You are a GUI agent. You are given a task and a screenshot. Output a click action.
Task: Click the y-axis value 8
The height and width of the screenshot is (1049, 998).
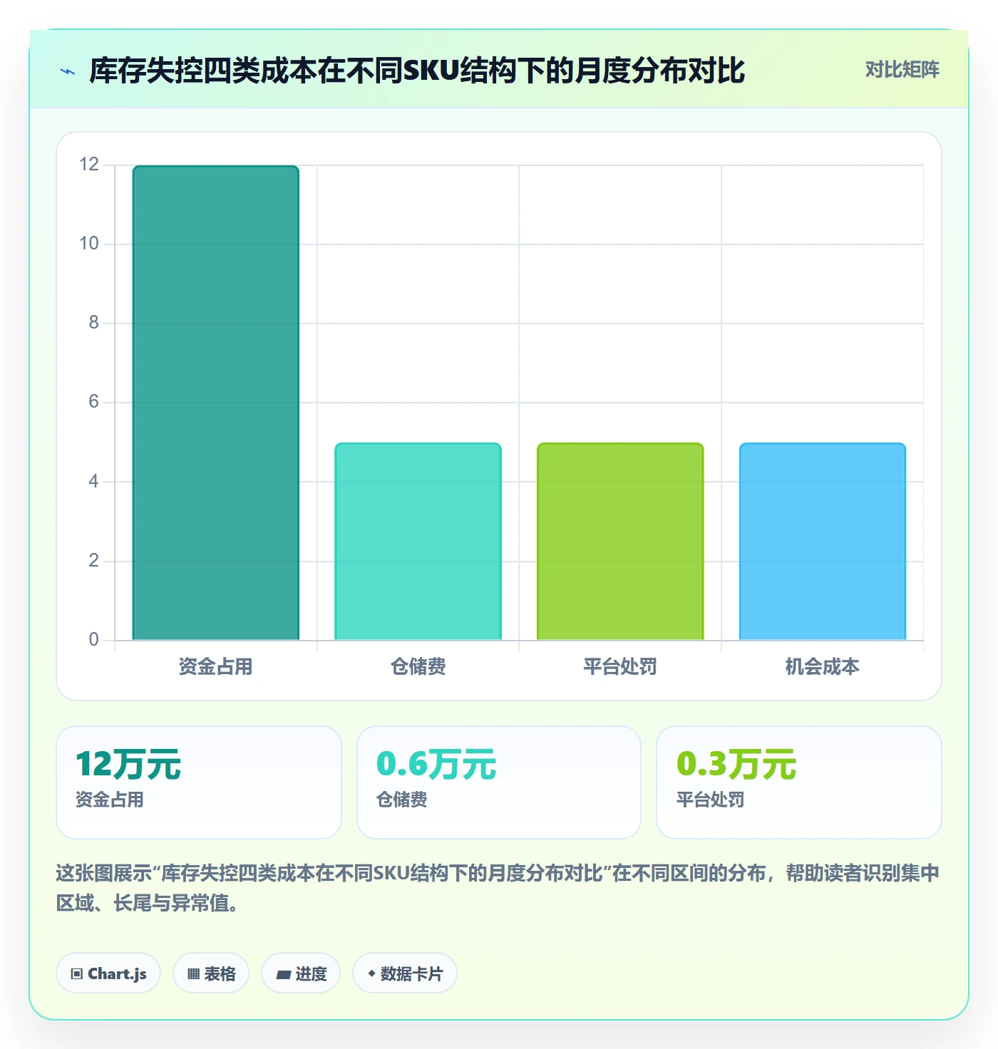click(93, 323)
